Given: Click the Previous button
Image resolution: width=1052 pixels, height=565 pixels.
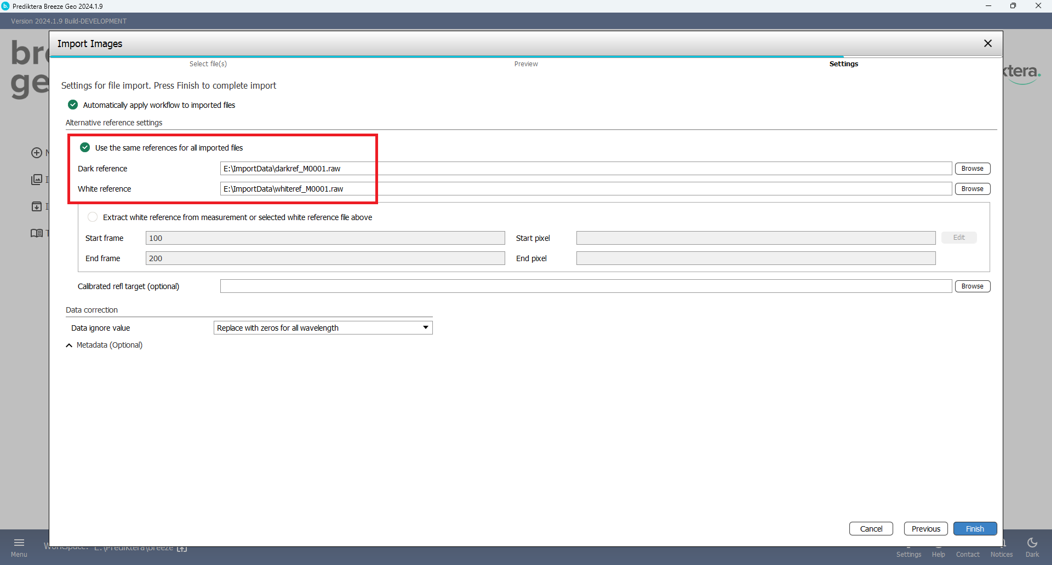Looking at the screenshot, I should pyautogui.click(x=925, y=529).
